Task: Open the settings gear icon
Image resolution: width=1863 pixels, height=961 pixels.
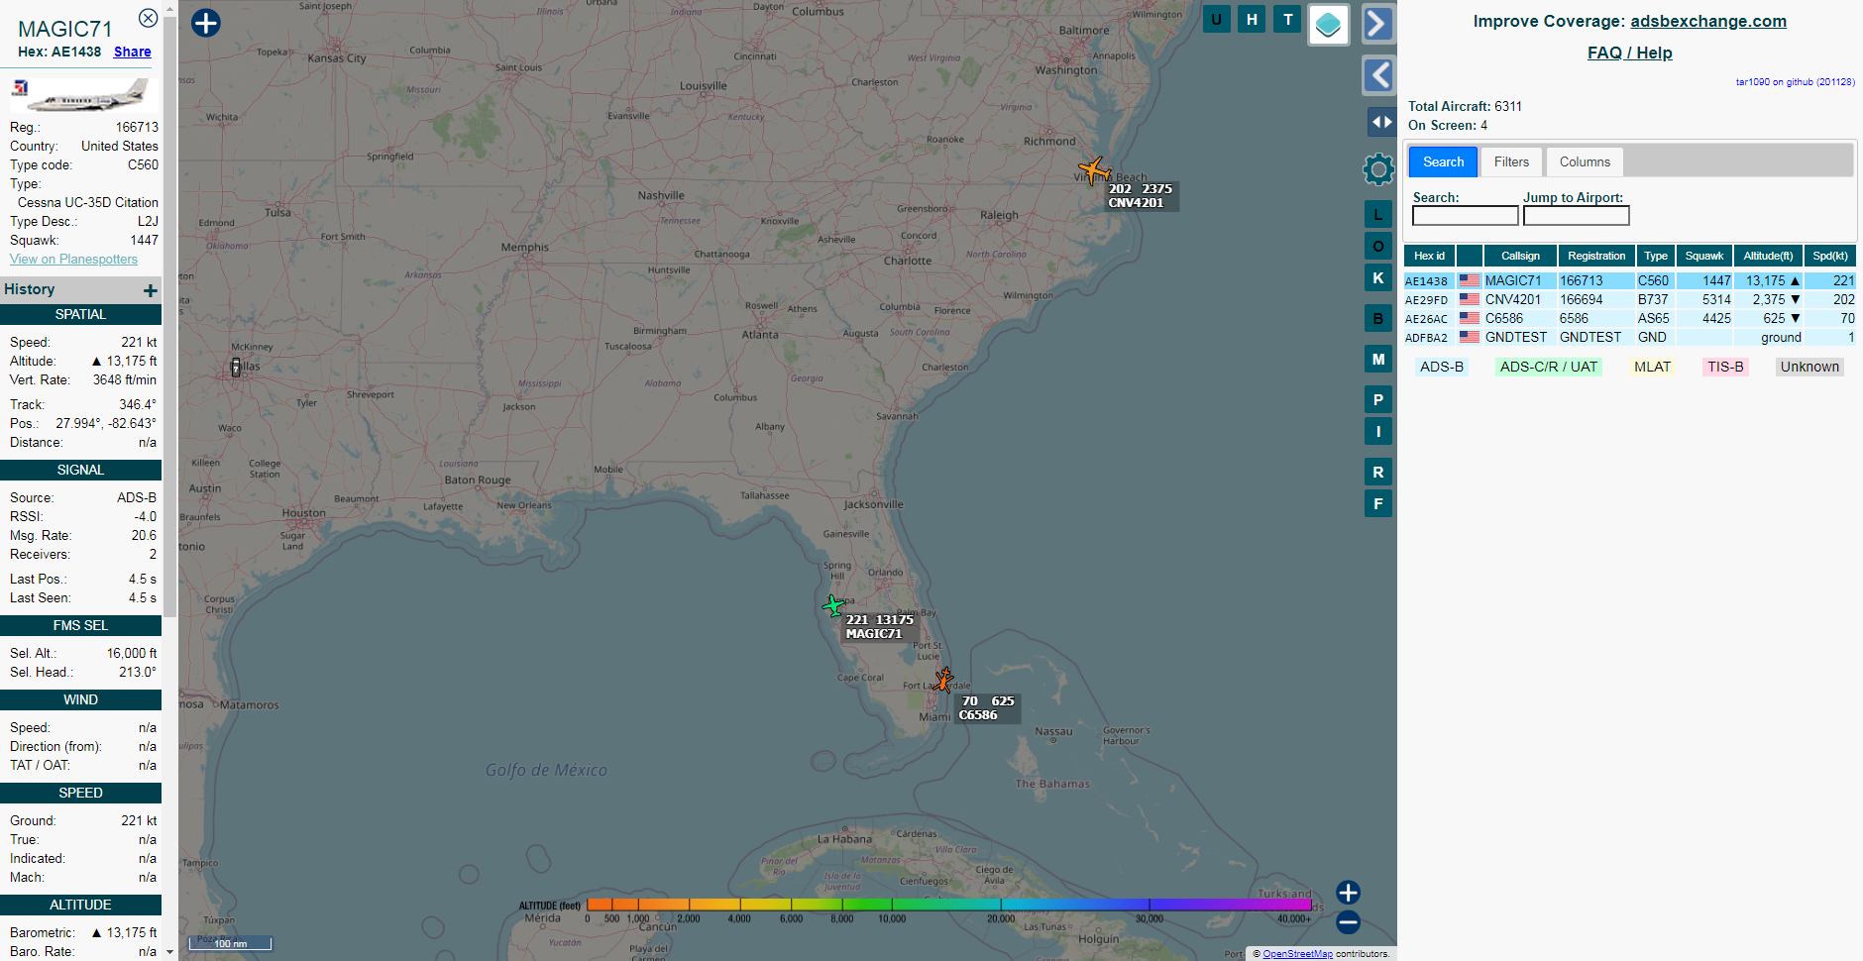Action: coord(1377,169)
